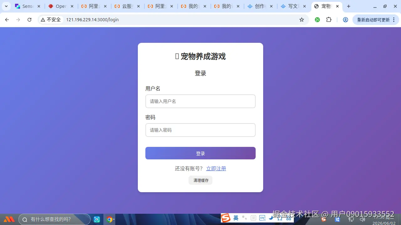This screenshot has height=225, width=401.
Task: Click the 用户名 field label
Action: [153, 89]
